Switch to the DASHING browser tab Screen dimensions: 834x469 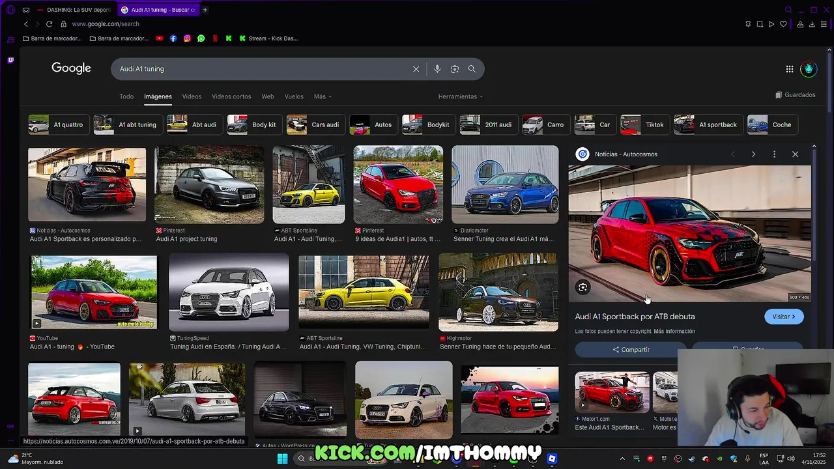pos(74,10)
